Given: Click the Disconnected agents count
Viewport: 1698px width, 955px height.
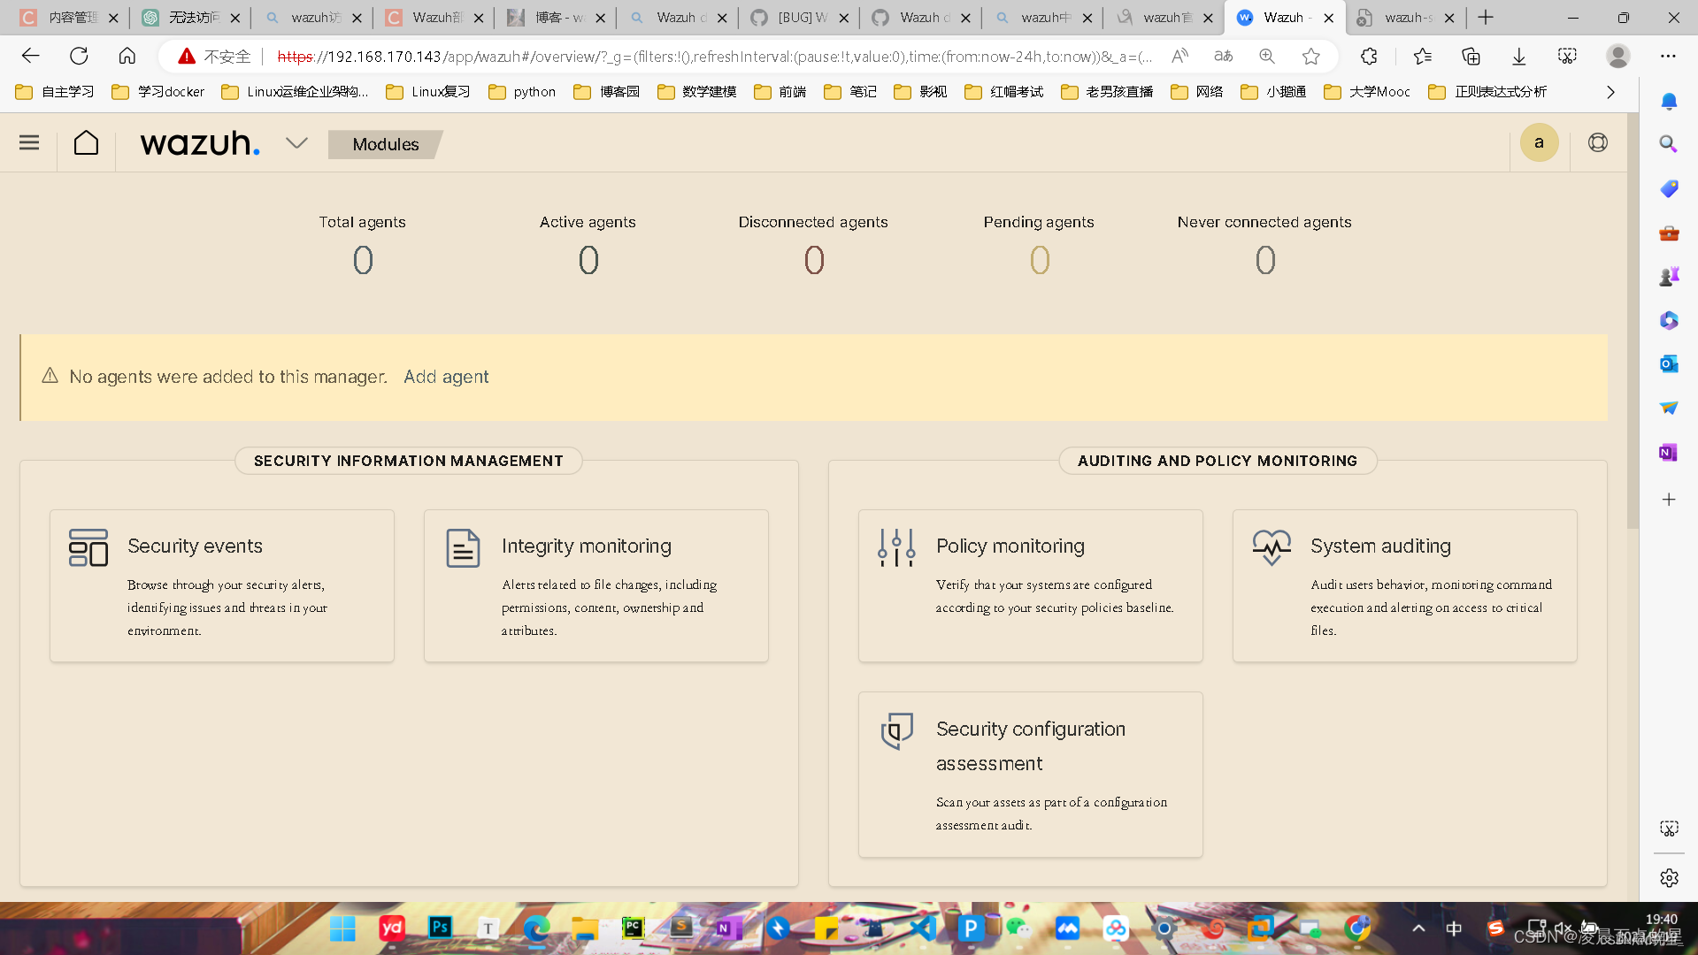Looking at the screenshot, I should coord(814,260).
